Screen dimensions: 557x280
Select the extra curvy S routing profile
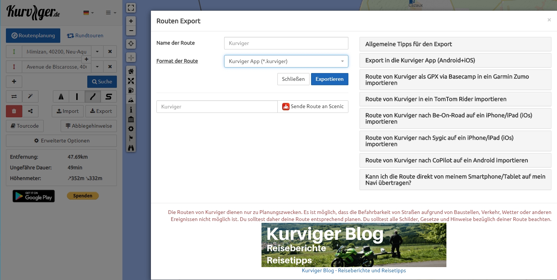pos(109,96)
